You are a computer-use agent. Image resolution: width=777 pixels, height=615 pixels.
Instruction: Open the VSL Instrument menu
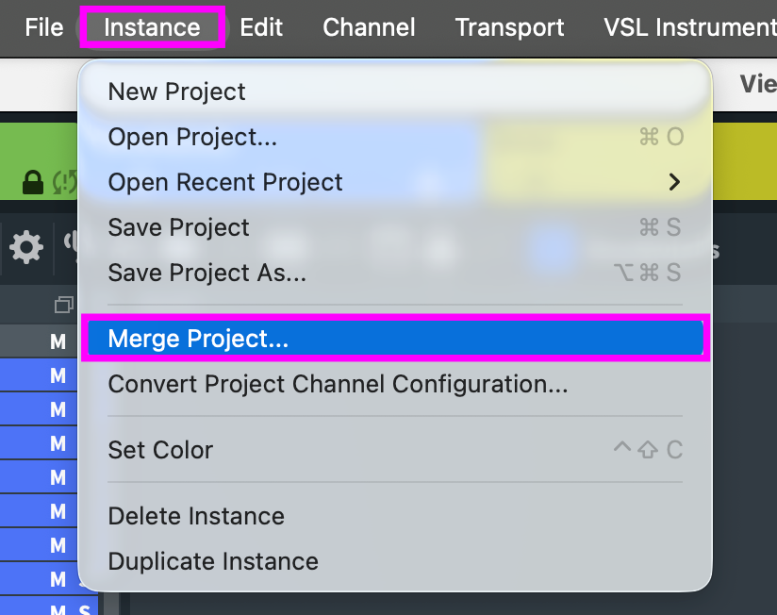(x=689, y=27)
